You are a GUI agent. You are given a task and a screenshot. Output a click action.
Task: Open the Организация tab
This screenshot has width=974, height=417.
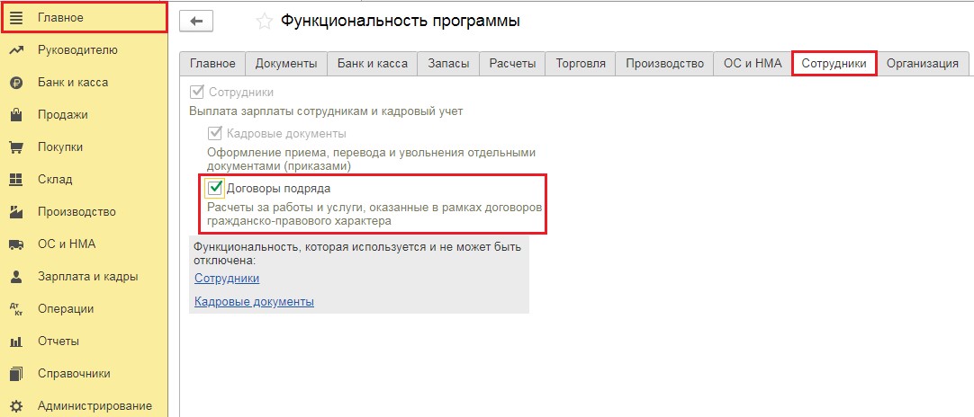(x=922, y=64)
